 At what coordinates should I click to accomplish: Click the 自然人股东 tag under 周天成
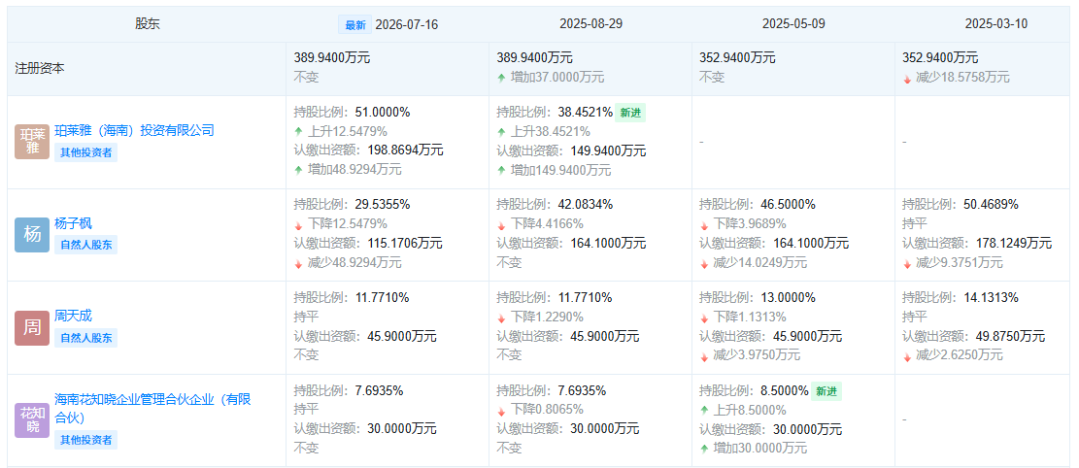pos(86,338)
